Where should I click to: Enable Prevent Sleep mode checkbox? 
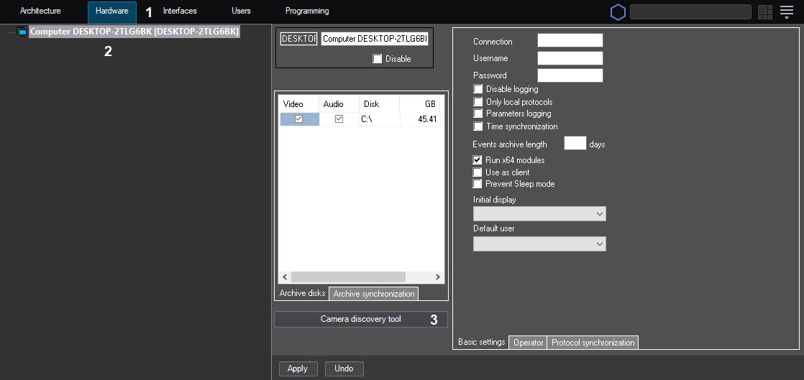478,183
